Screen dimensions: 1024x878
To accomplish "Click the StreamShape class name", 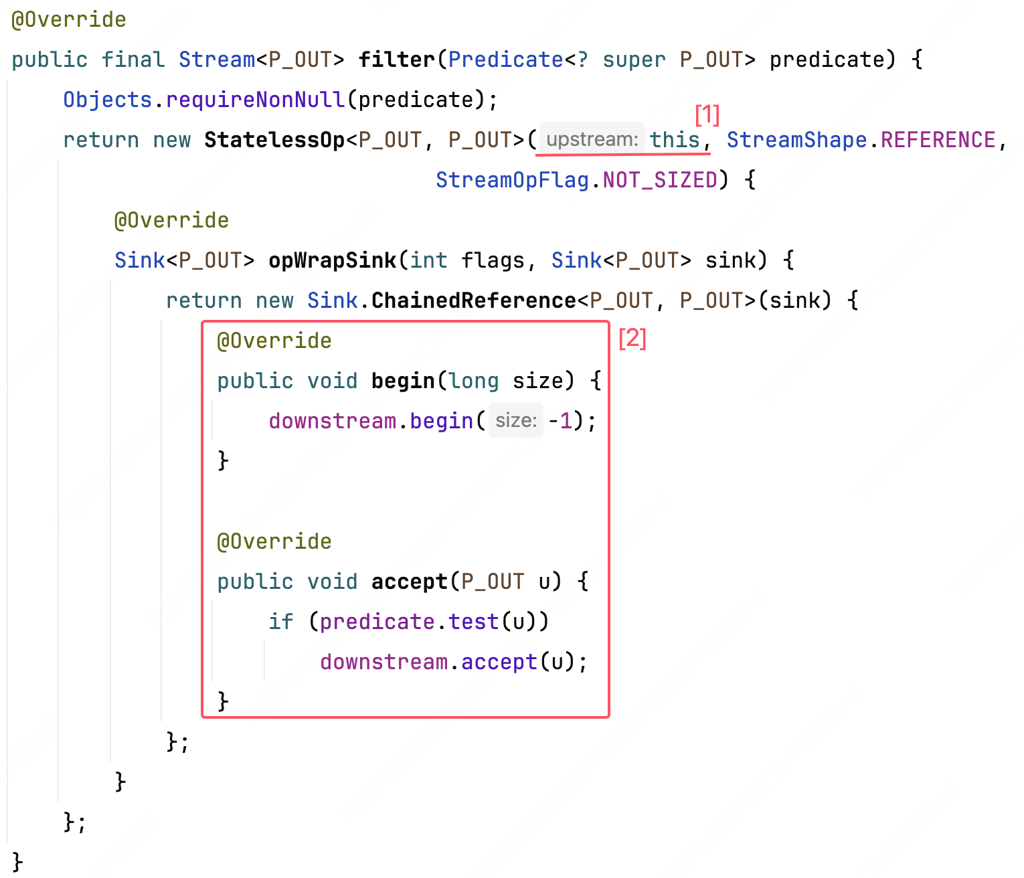I will pyautogui.click(x=796, y=140).
